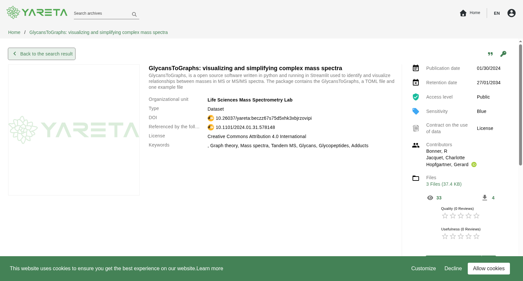Go back to the search result
Screen dimensions: 523x281
point(42,54)
